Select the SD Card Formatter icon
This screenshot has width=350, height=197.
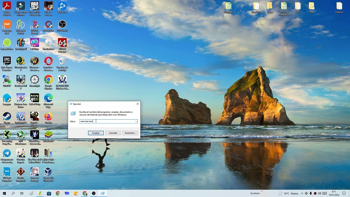pyautogui.click(x=7, y=175)
